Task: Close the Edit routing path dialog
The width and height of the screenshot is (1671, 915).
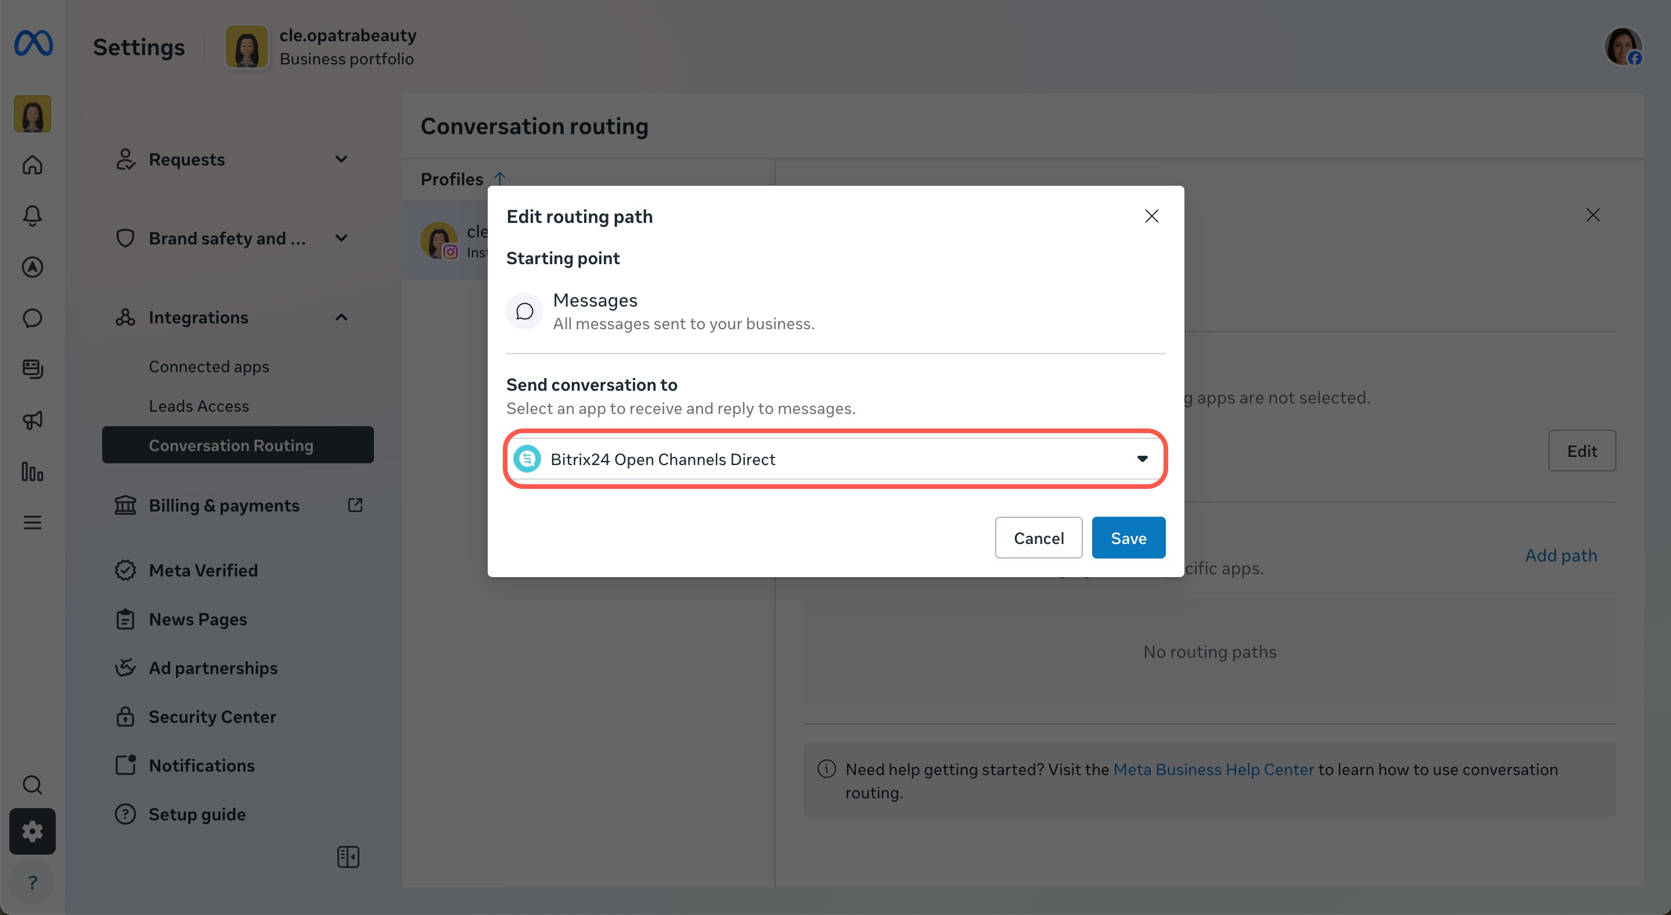Action: 1151,216
